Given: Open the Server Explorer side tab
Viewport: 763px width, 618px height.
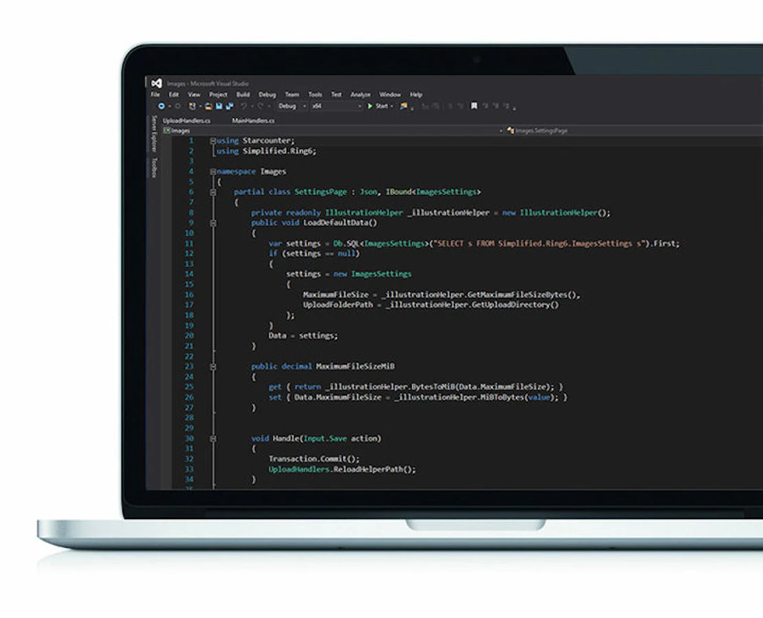Looking at the screenshot, I should (x=154, y=134).
